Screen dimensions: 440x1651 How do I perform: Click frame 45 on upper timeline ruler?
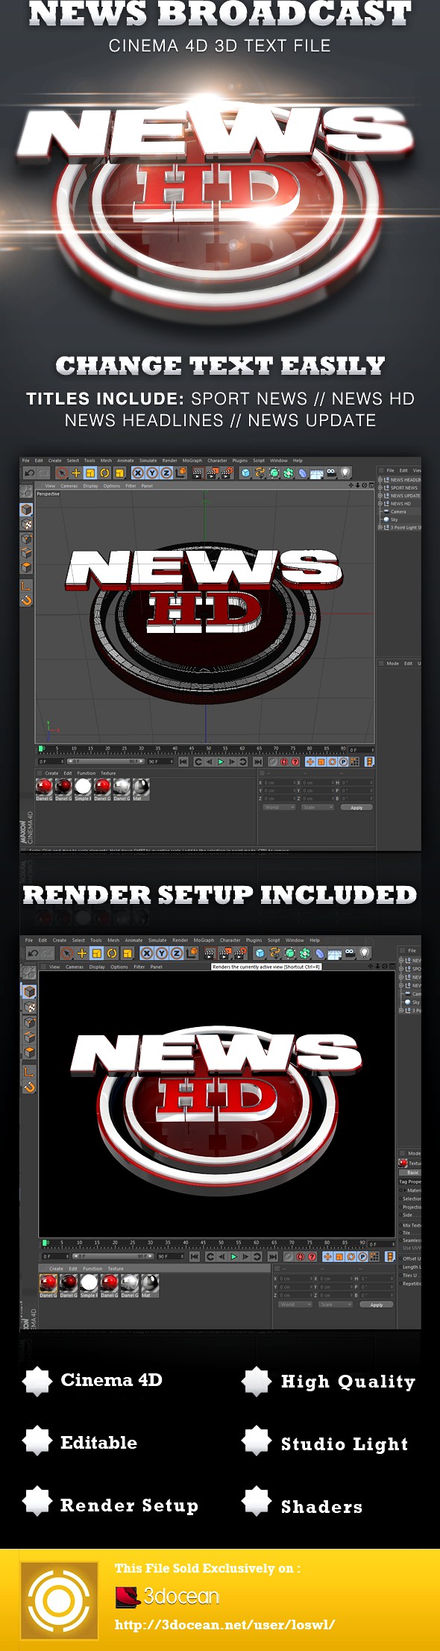192,748
